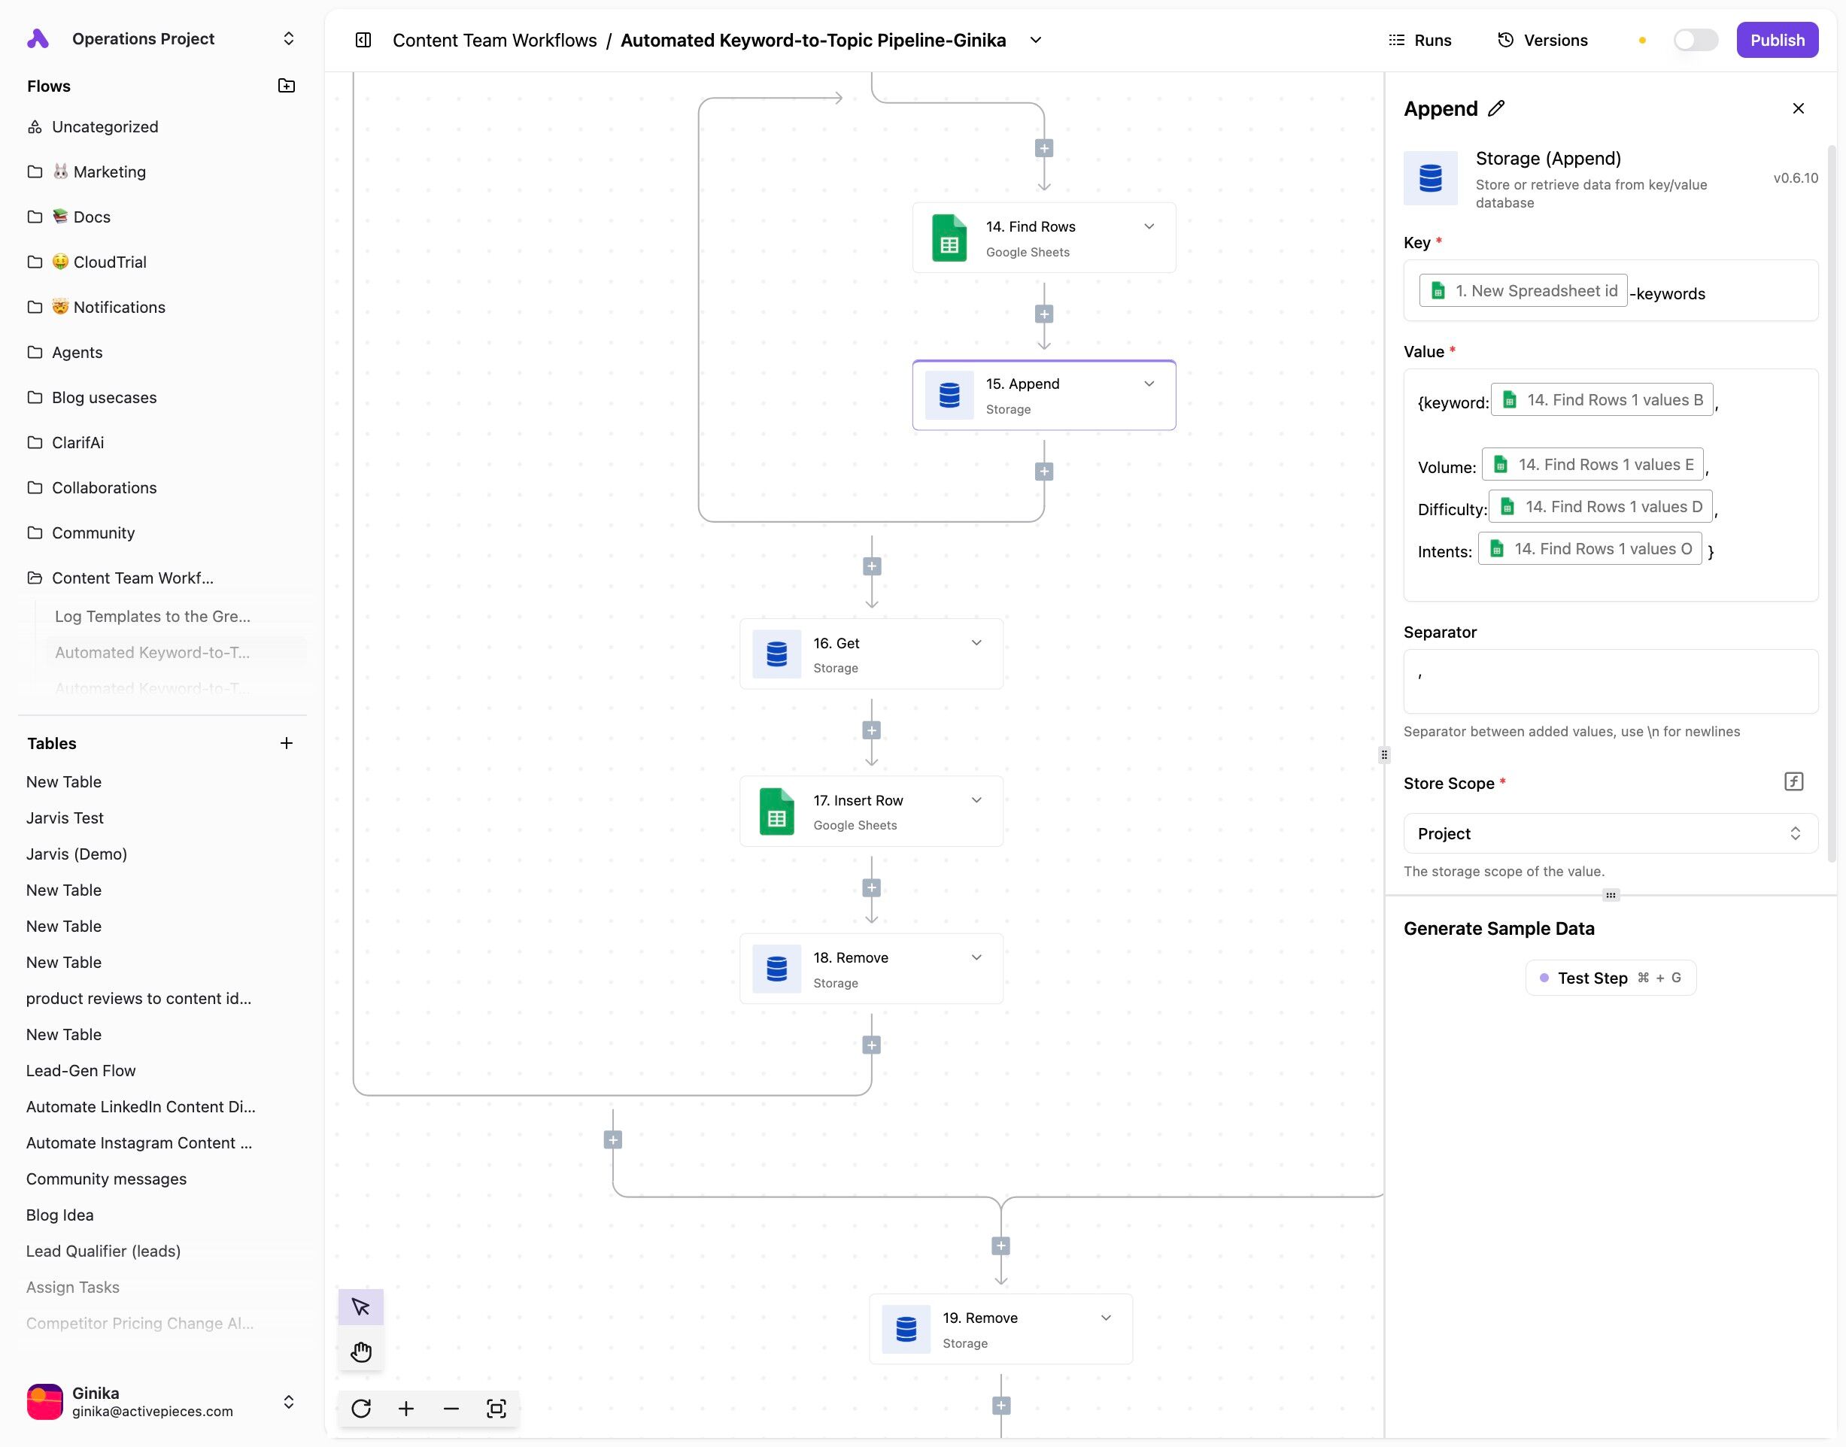Click the pencil icon to rename Append
The height and width of the screenshot is (1447, 1846).
[1496, 108]
